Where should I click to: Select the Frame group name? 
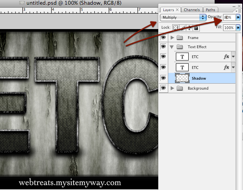click(x=193, y=38)
